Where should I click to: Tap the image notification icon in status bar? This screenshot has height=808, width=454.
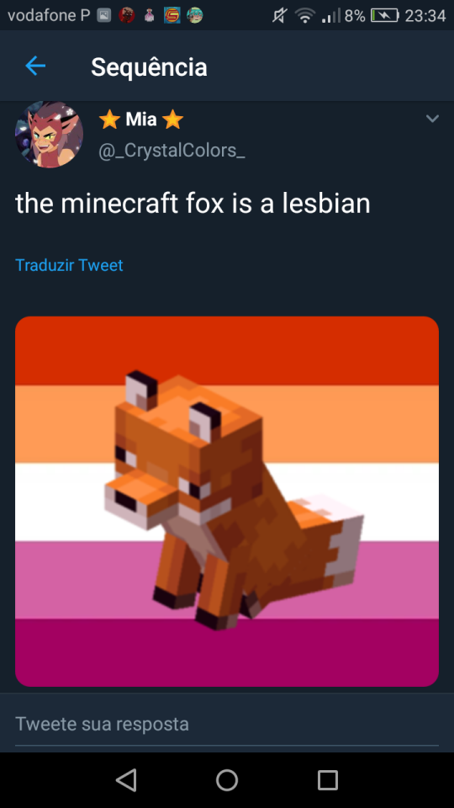coord(104,16)
